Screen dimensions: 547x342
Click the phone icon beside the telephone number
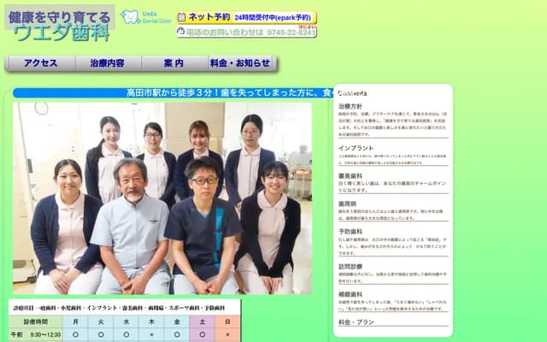click(x=181, y=32)
